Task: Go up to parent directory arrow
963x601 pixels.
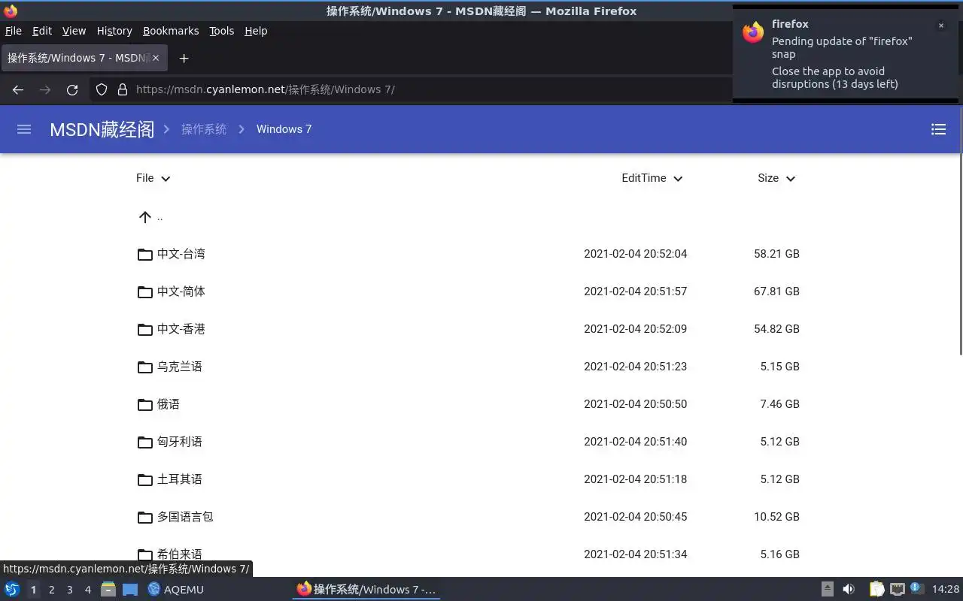Action: (x=145, y=217)
